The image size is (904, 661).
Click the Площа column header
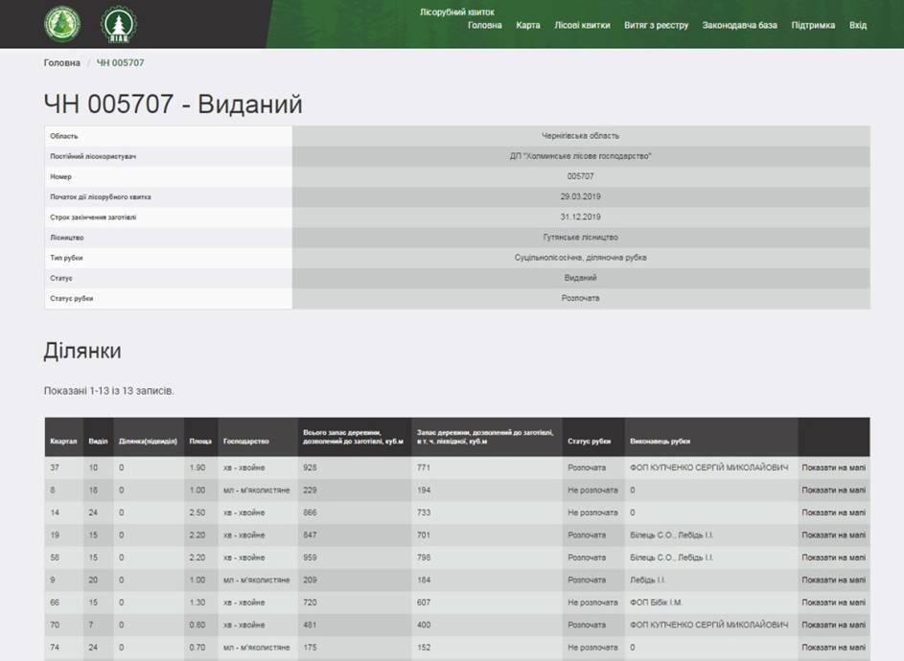[x=199, y=442]
